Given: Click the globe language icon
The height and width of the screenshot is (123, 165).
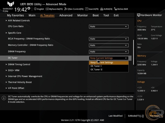Looking at the screenshot, I should point(35,9).
